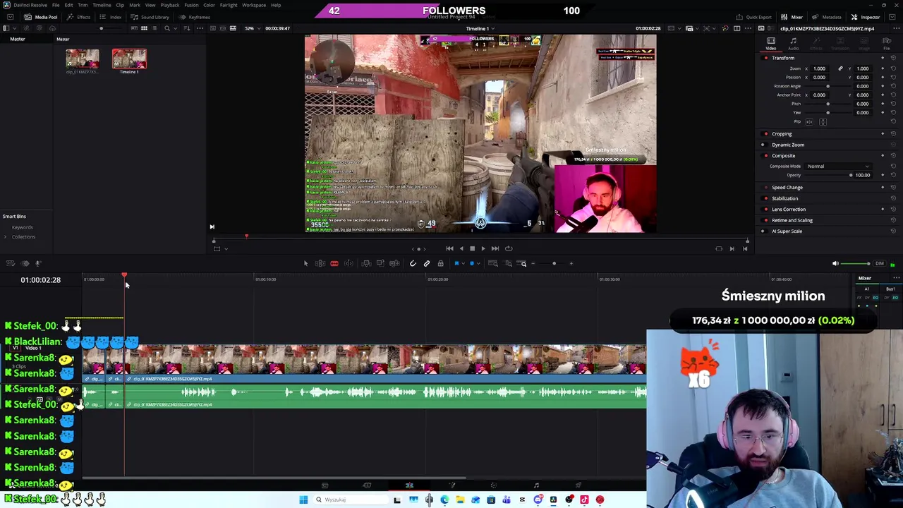The height and width of the screenshot is (508, 903).
Task: Toggle Linked Selection chain icon
Action: (x=426, y=263)
